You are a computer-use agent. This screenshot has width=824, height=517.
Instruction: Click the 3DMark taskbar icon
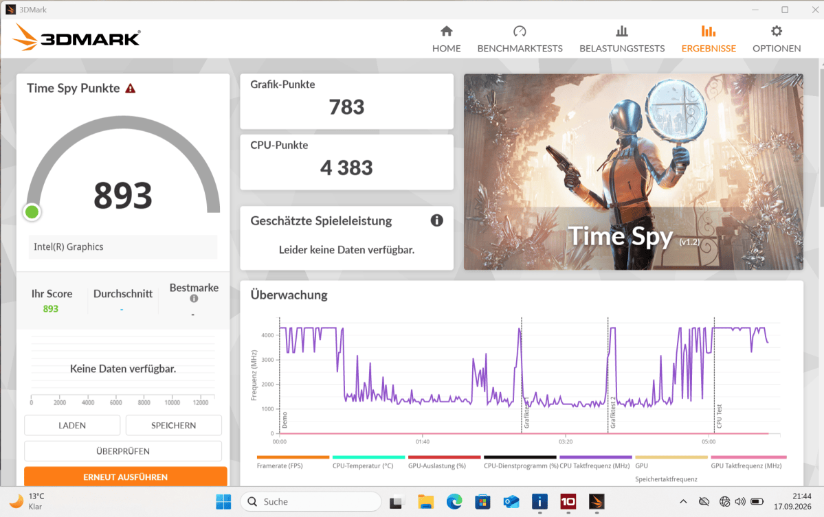pyautogui.click(x=597, y=502)
